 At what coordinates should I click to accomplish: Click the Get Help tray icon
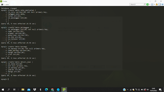(124, 90)
